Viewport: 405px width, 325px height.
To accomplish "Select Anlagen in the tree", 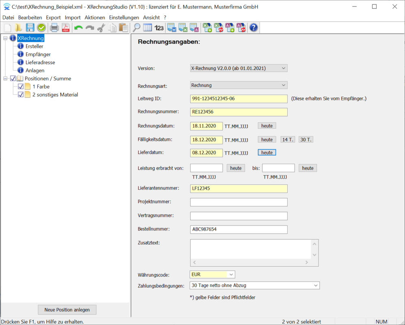I will (35, 70).
